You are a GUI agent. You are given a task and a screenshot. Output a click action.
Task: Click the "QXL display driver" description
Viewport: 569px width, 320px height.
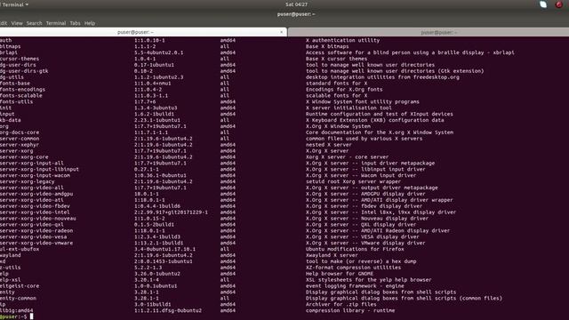point(361,225)
